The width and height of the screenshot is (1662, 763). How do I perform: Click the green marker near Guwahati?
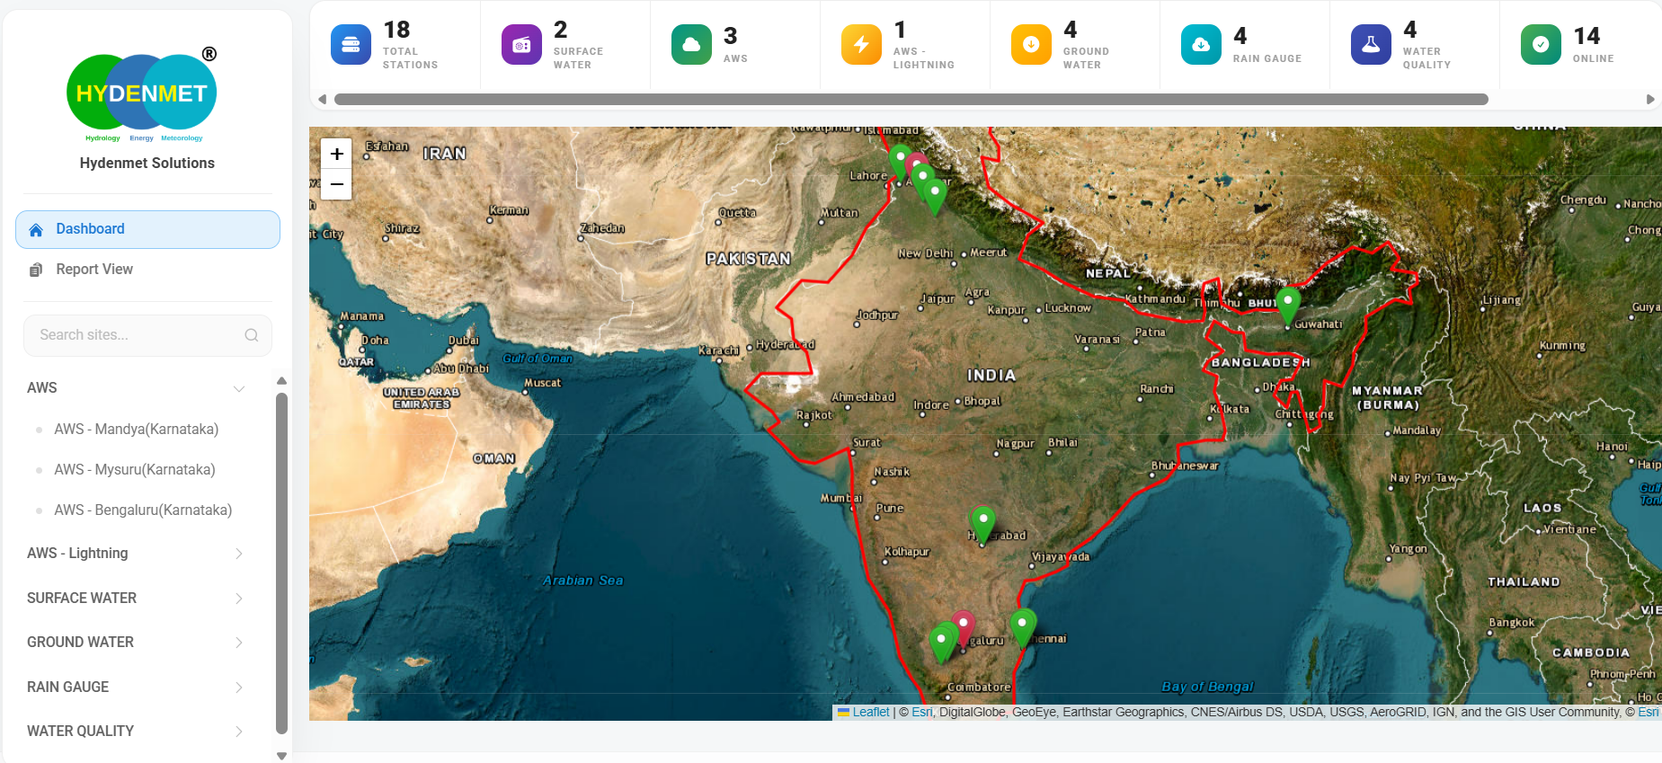[x=1288, y=306]
